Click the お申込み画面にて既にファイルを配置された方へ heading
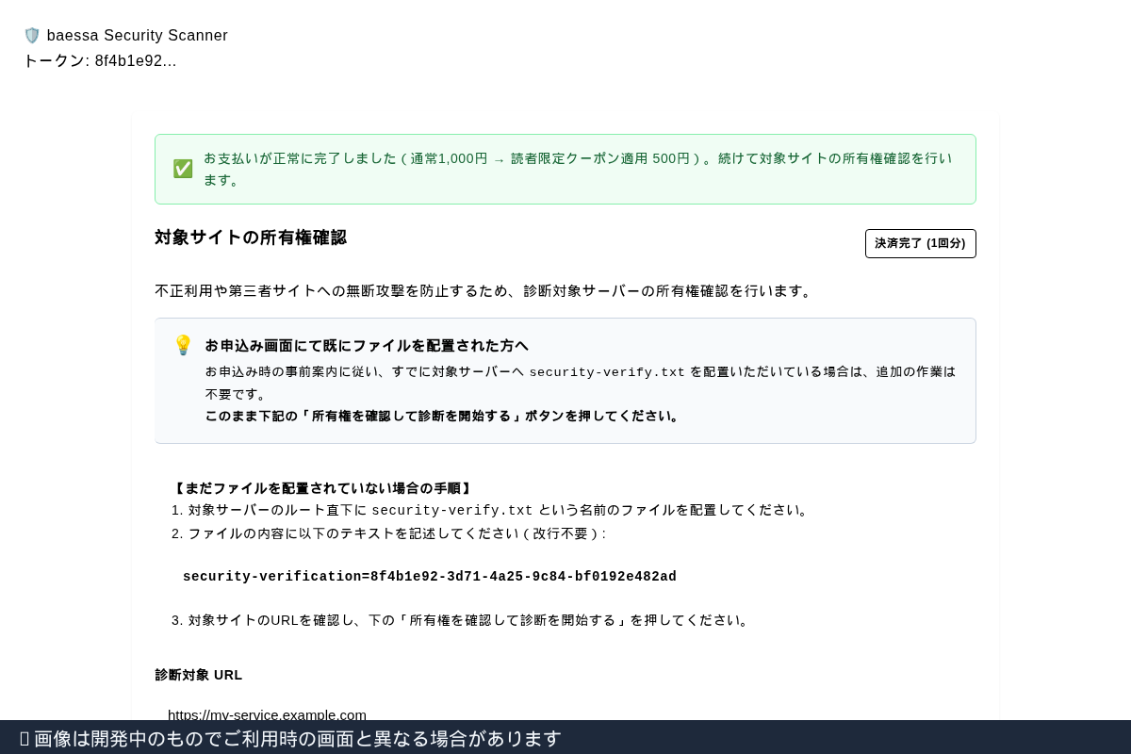This screenshot has height=754, width=1131. tap(367, 346)
